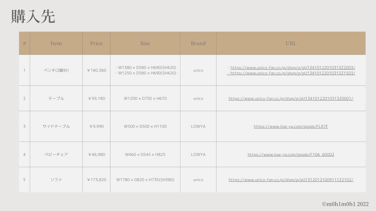The height and width of the screenshot is (211, 376).
Task: Select the Price column header
Action: [x=96, y=43]
